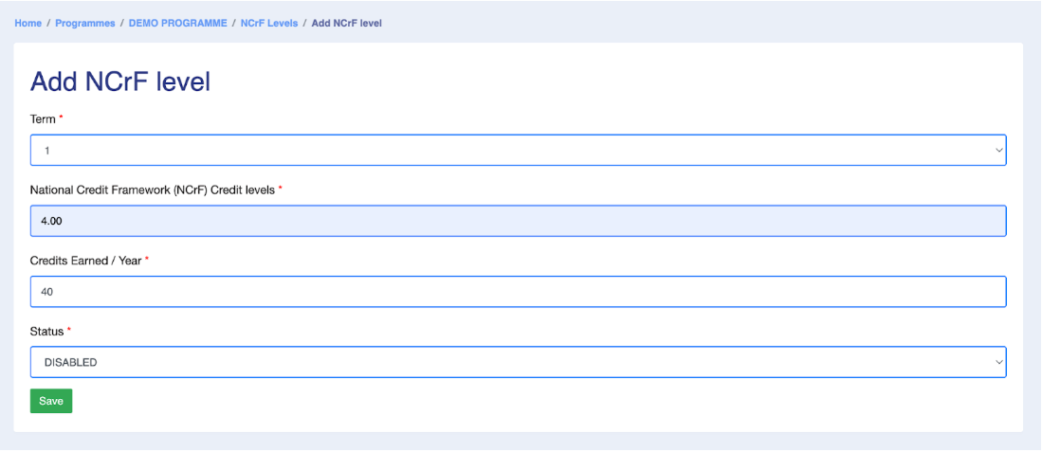The width and height of the screenshot is (1042, 452).
Task: Click the red asterisk beside Term label
Action: click(x=62, y=118)
